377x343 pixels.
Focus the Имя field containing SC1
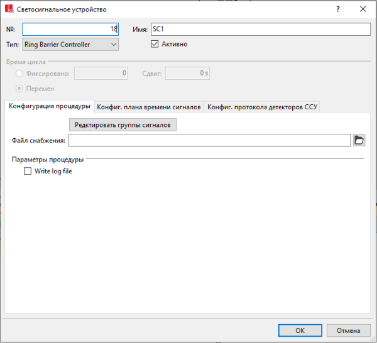(x=261, y=30)
